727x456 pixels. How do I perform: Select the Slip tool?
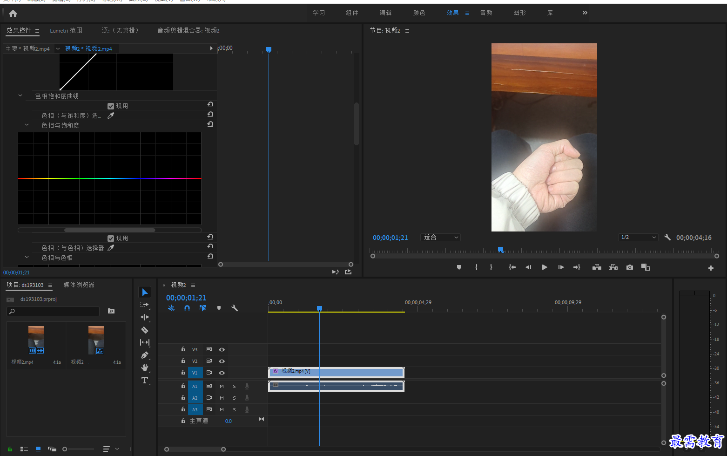(x=145, y=342)
